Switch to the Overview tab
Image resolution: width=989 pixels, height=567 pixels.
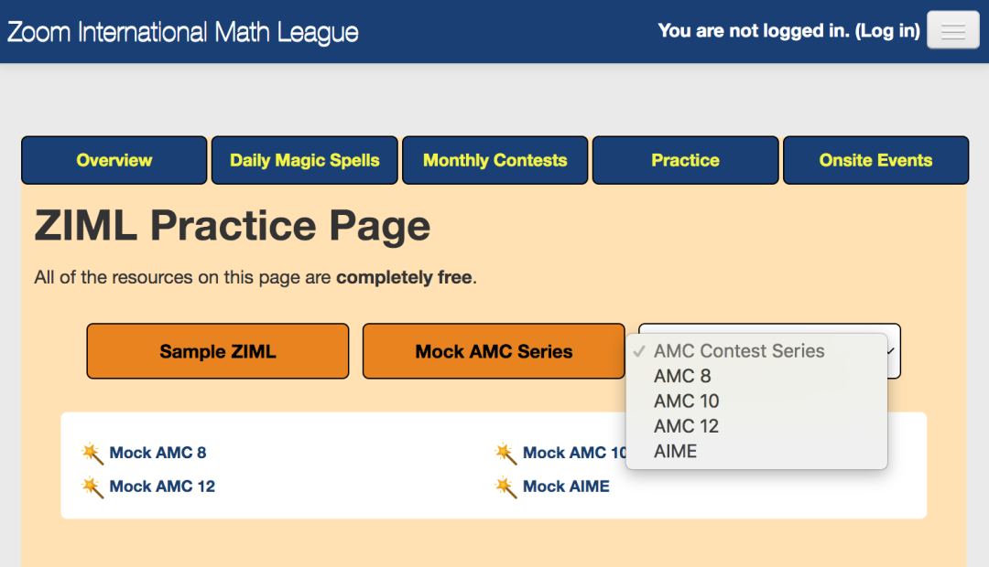click(114, 160)
